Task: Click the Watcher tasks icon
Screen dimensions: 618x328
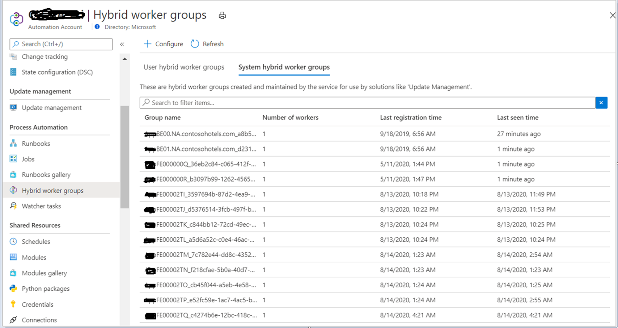Action: (x=13, y=206)
